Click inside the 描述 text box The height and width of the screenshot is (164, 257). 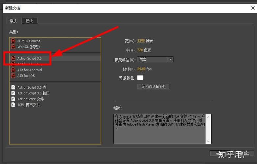[159, 129]
